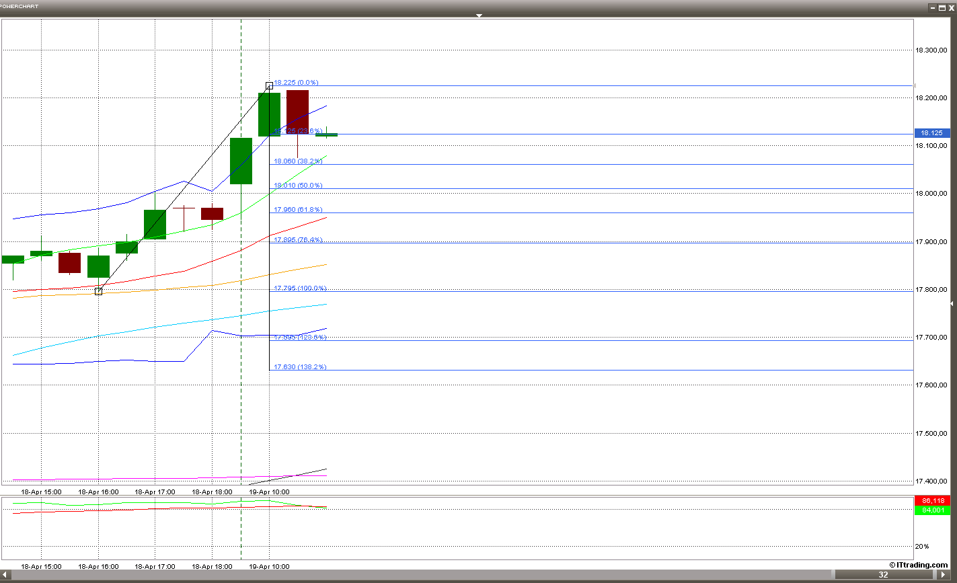Click the 17.795 (100.0%) Fibonacci label
The height and width of the screenshot is (583, 957).
click(299, 288)
